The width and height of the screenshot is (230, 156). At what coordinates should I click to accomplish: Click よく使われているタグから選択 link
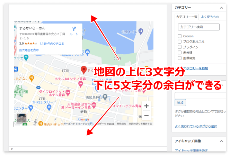(196, 126)
